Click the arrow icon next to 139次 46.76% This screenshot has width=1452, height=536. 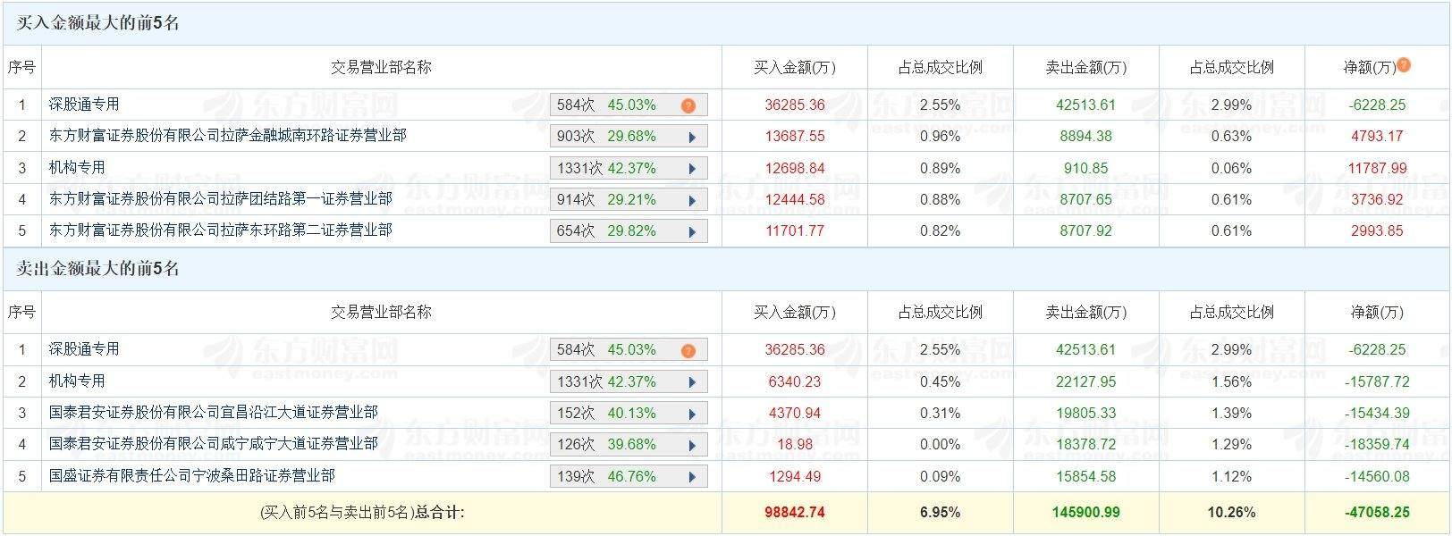click(x=692, y=476)
